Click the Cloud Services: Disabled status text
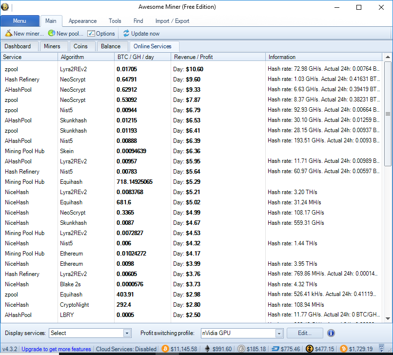Screen dimensions: 393x355 point(126,349)
